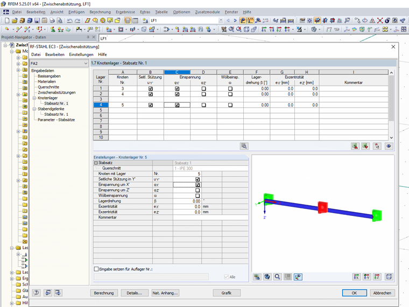Viewport: 409px width, 307px height.
Task: Show isometric view icon under preview
Action: coord(389,277)
